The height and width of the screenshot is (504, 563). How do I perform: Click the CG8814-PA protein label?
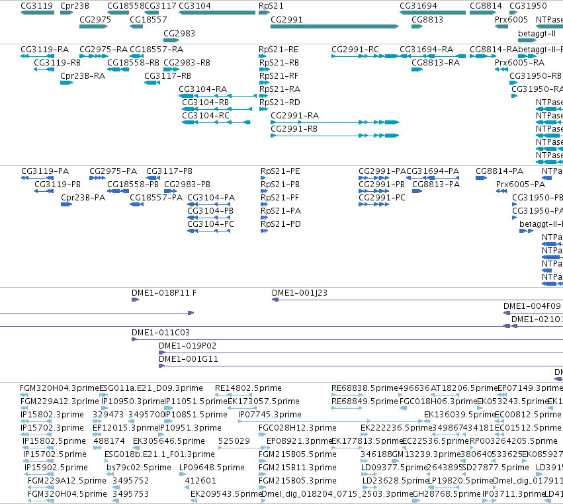(499, 171)
